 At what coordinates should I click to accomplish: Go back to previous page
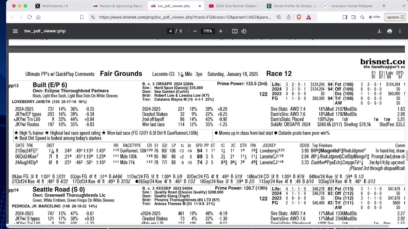13,17
